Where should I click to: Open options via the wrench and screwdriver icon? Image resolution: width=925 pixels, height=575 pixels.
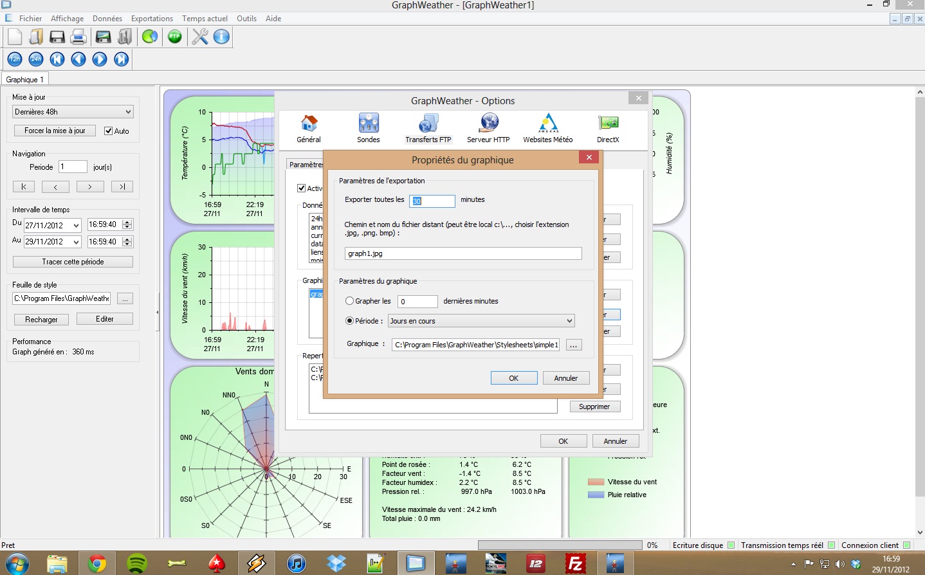pos(200,37)
